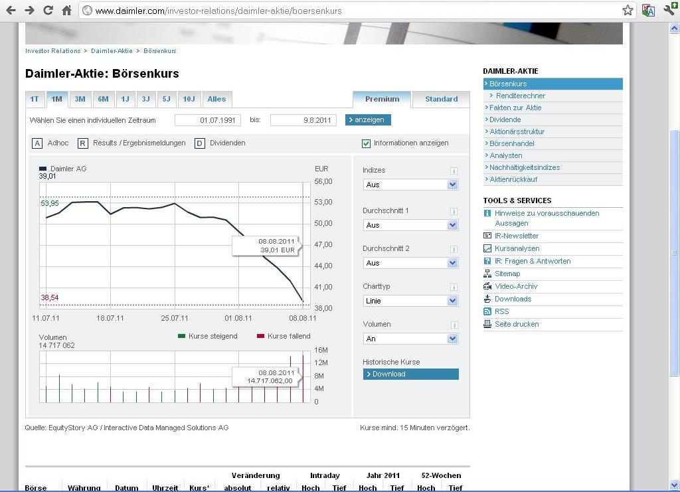Download historical prices via Download button

point(410,374)
